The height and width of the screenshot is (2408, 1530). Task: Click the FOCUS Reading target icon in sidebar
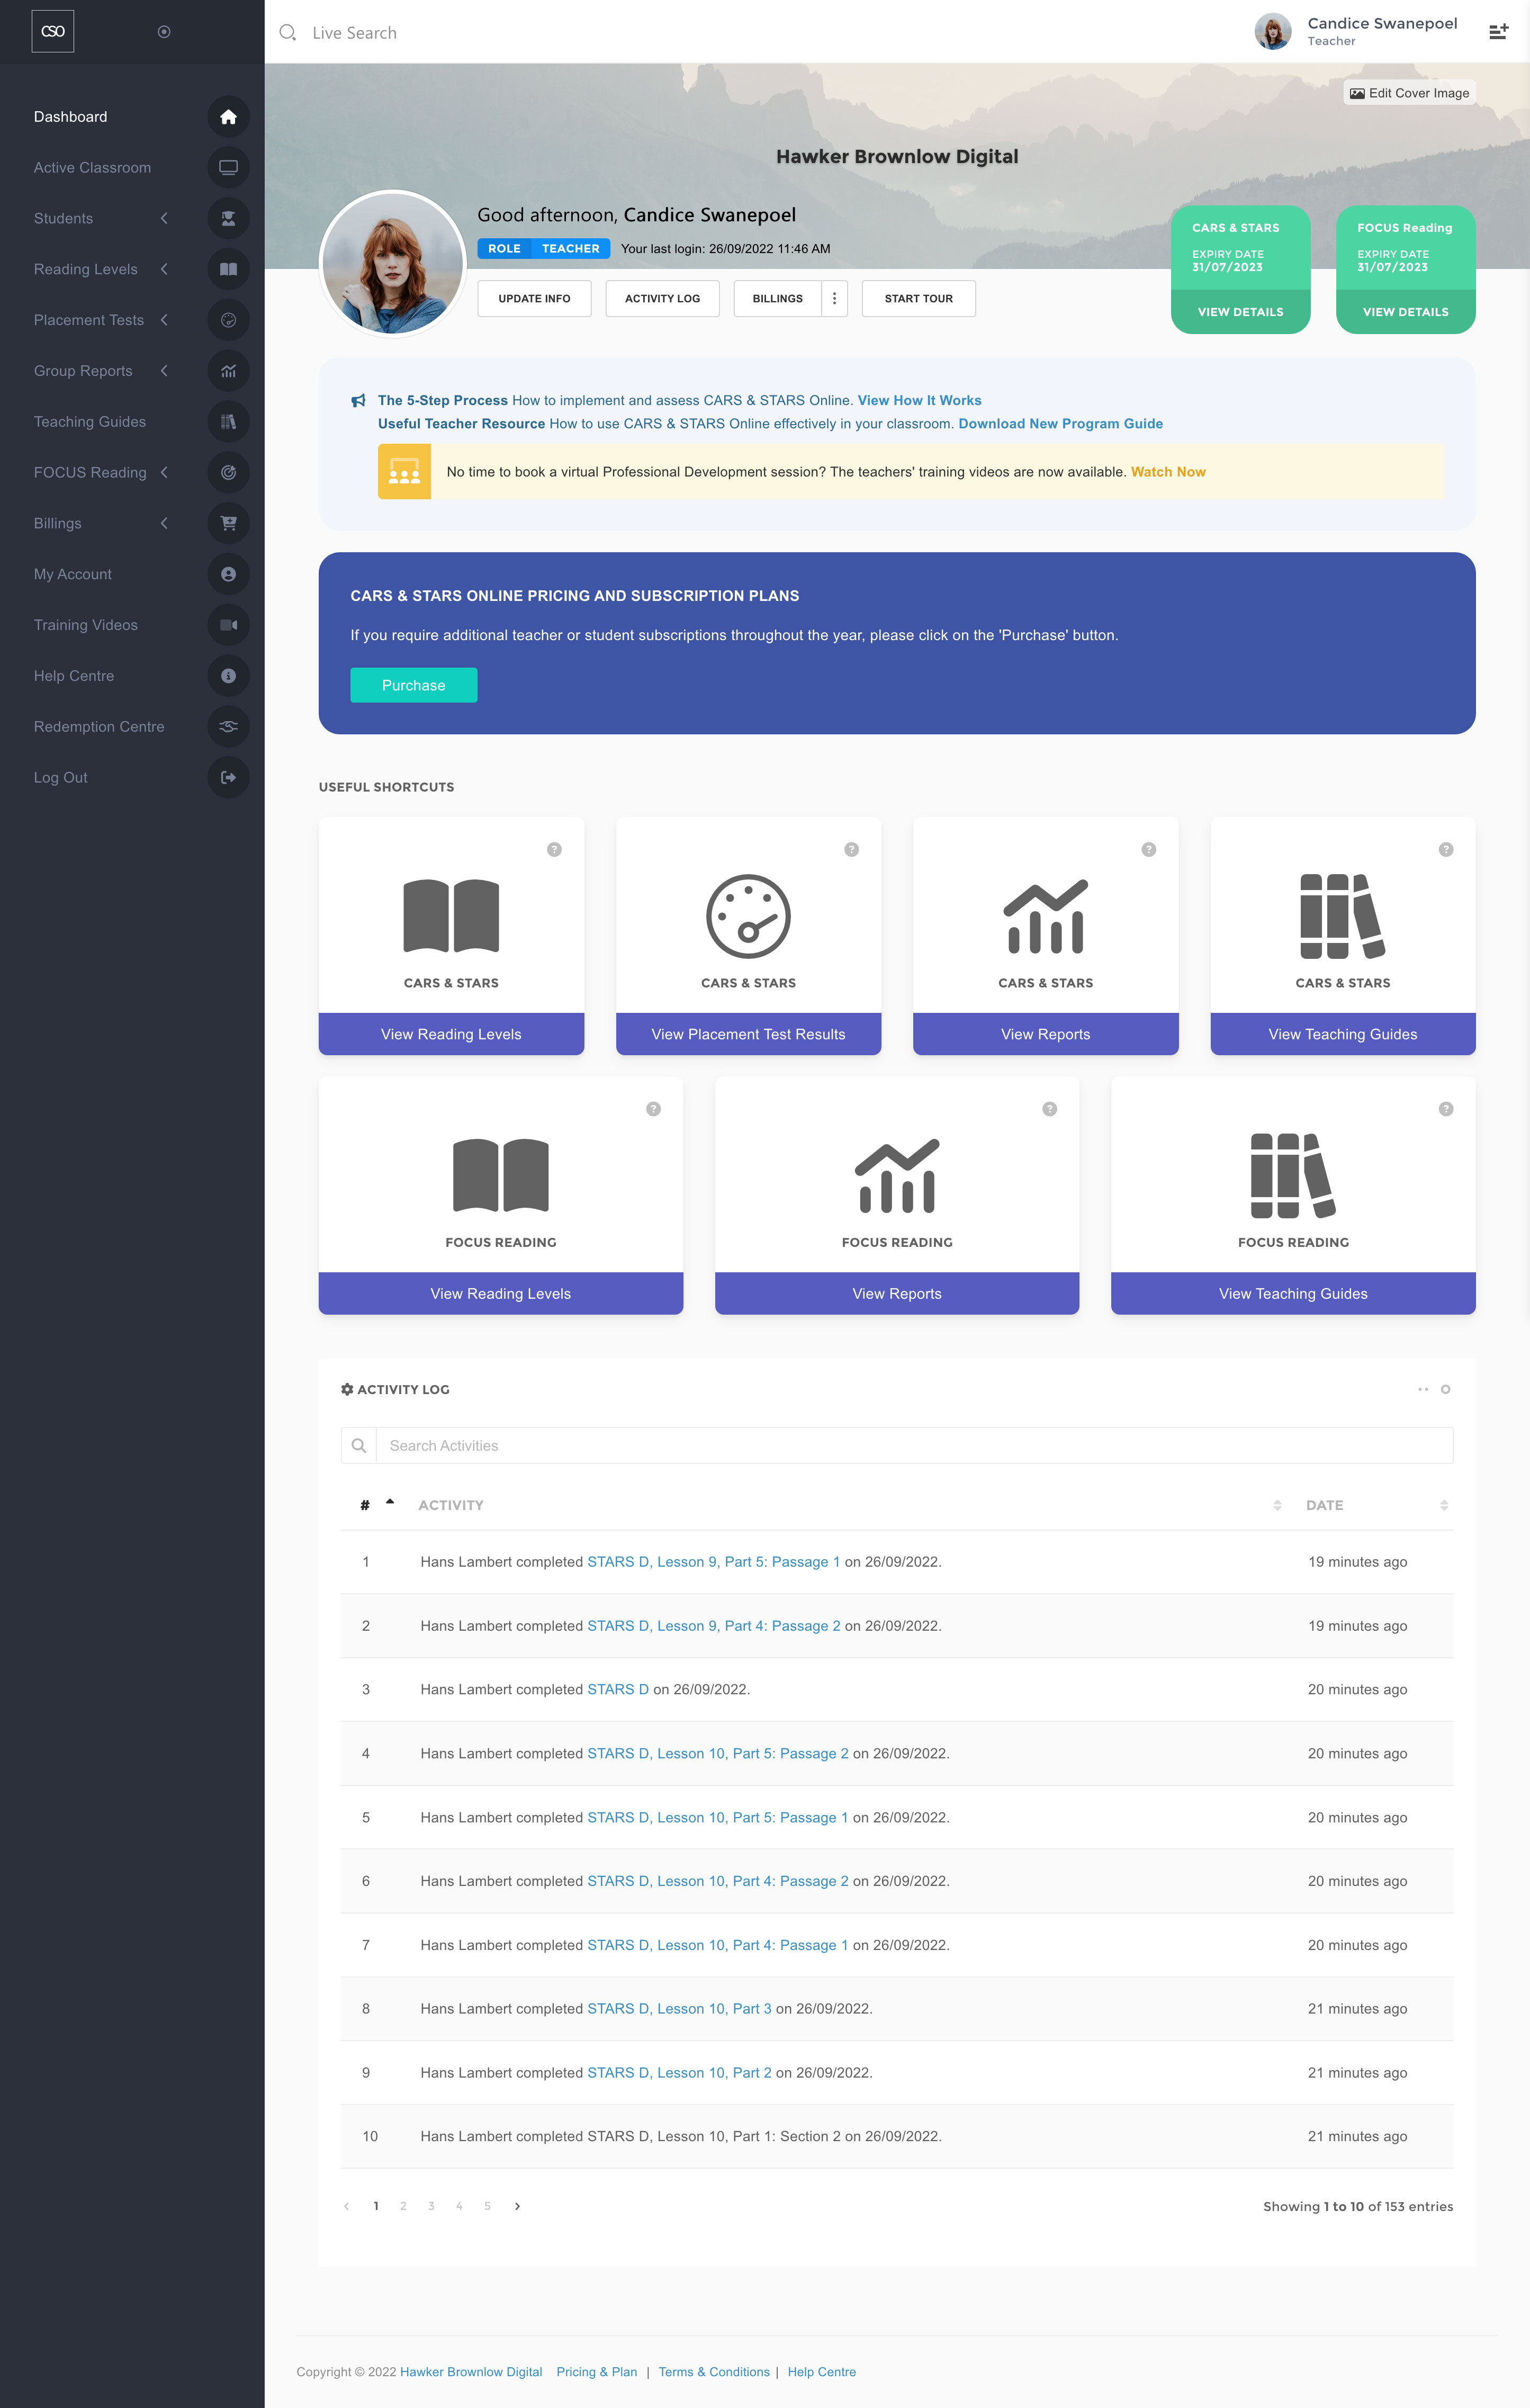point(228,472)
